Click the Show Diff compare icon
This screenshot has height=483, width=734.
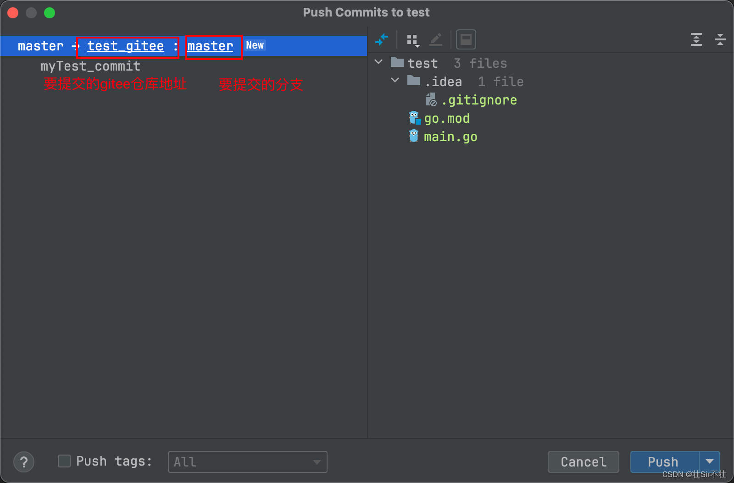382,40
